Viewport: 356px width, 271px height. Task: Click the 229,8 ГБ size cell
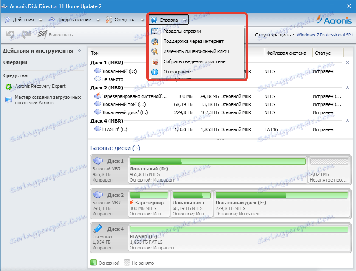pos(183,112)
